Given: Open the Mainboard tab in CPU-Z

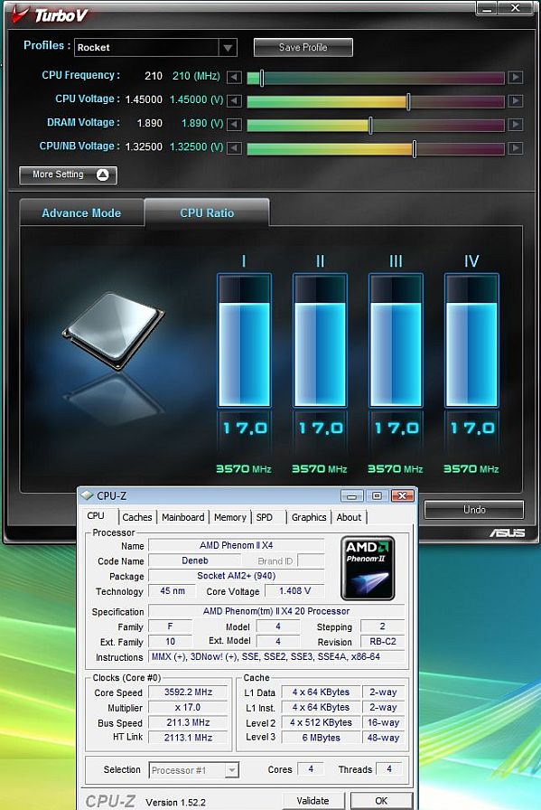Looking at the screenshot, I should (182, 517).
